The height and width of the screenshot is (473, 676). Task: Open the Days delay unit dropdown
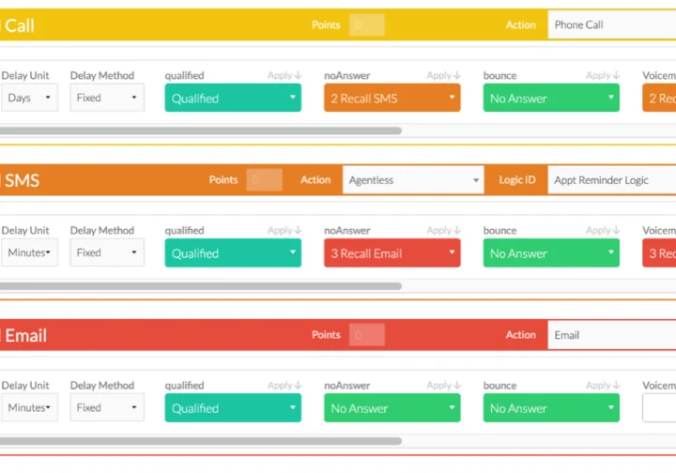point(29,98)
